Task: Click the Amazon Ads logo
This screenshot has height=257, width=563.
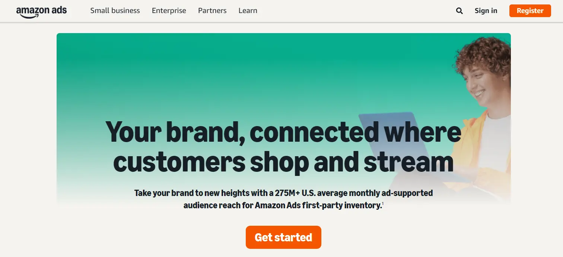Action: tap(41, 11)
